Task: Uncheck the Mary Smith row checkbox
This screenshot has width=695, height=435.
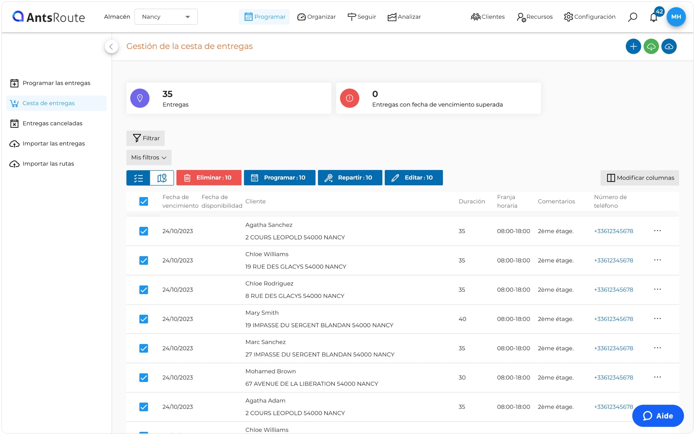Action: pyautogui.click(x=144, y=319)
